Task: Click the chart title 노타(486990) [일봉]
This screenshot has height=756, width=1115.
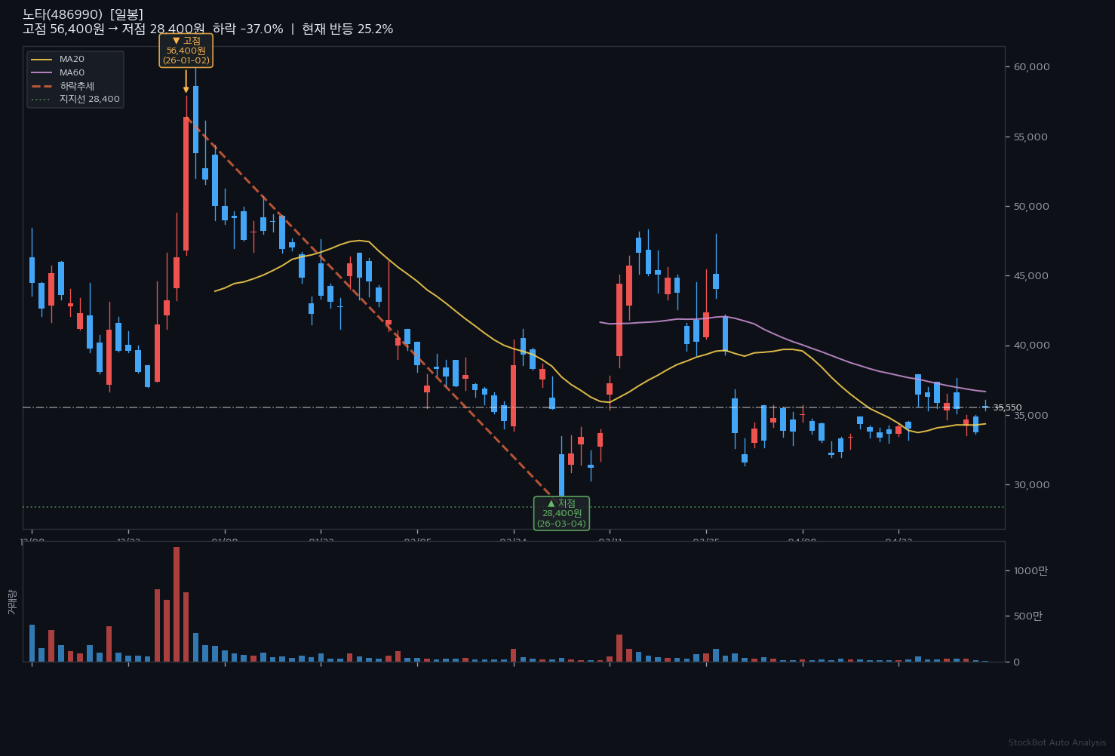Action: [x=83, y=14]
